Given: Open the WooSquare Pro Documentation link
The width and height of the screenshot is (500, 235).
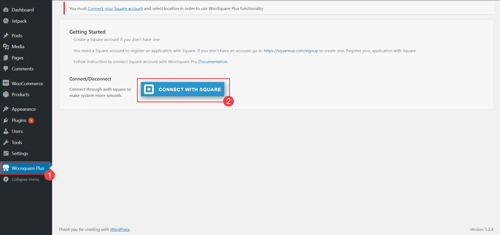Looking at the screenshot, I should click(x=213, y=61).
